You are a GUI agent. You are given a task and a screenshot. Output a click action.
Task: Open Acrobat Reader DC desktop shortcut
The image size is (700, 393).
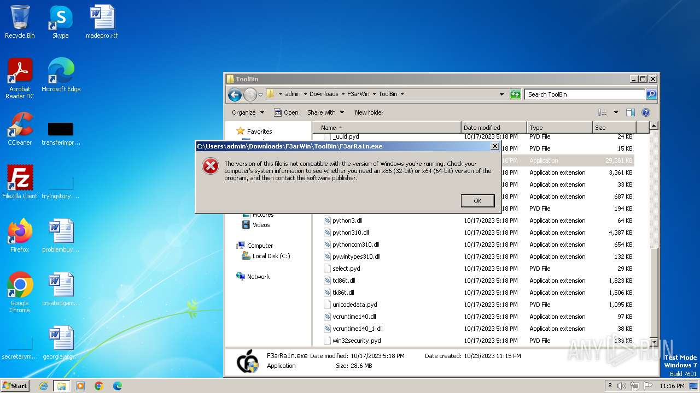point(20,79)
